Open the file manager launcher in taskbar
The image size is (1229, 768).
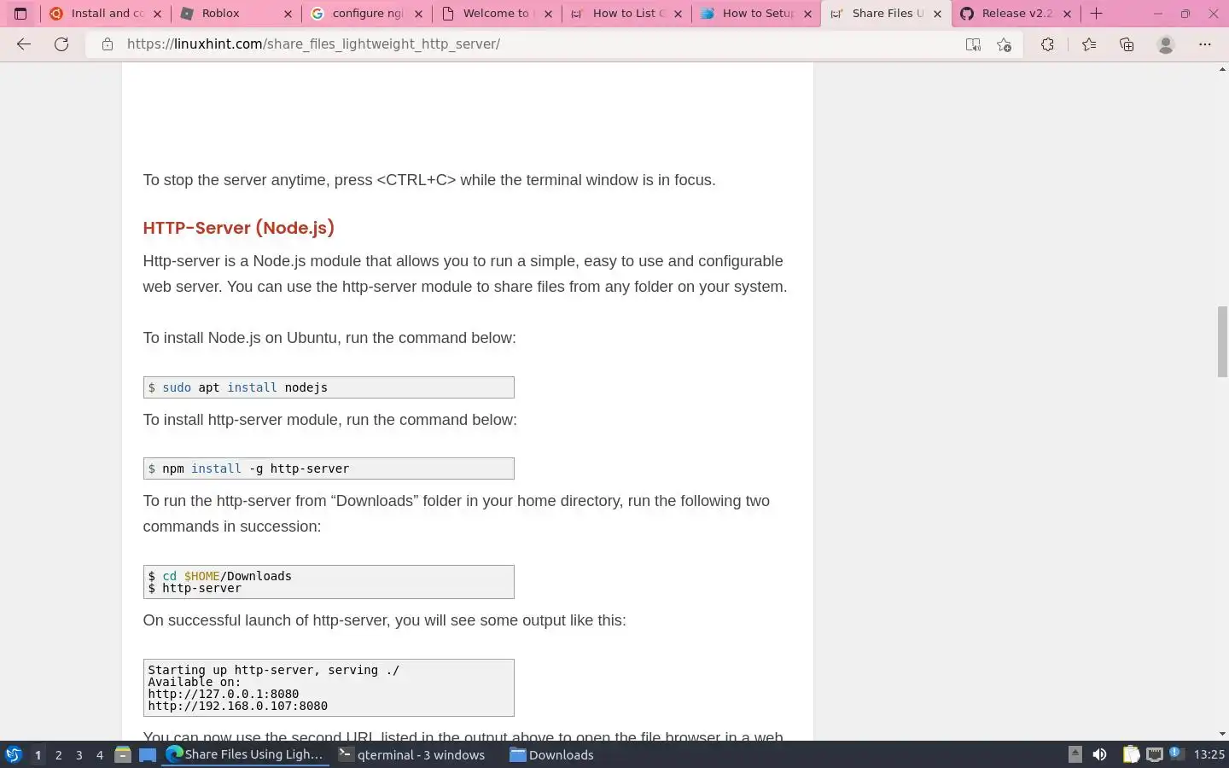pyautogui.click(x=123, y=754)
